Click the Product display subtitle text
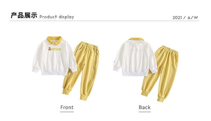The width and height of the screenshot is (211, 121). tap(57, 17)
